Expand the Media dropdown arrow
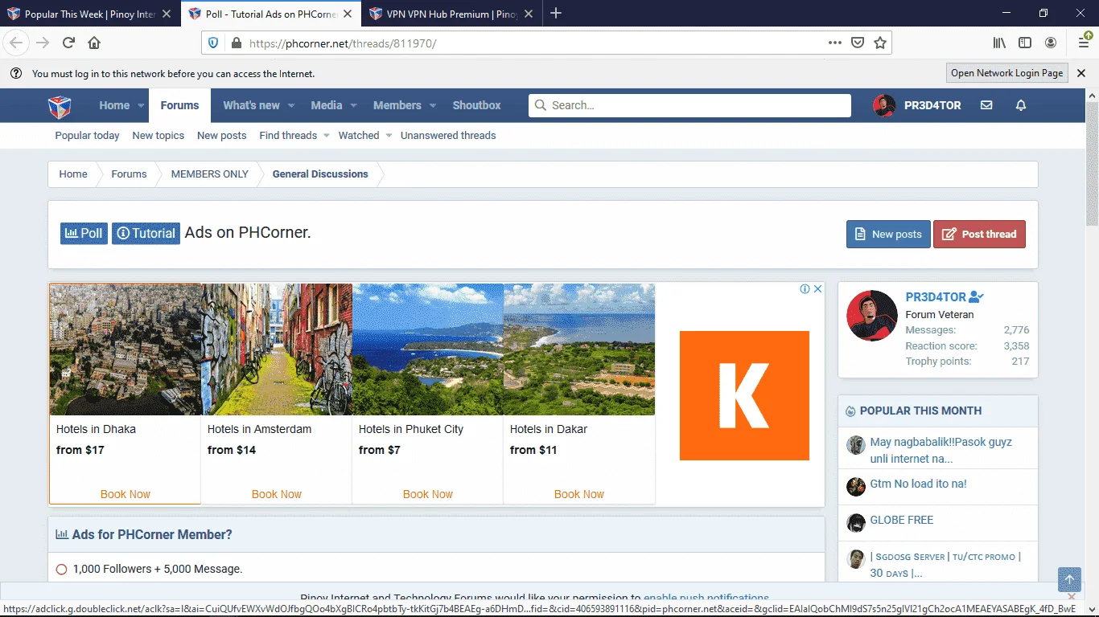 (x=352, y=105)
